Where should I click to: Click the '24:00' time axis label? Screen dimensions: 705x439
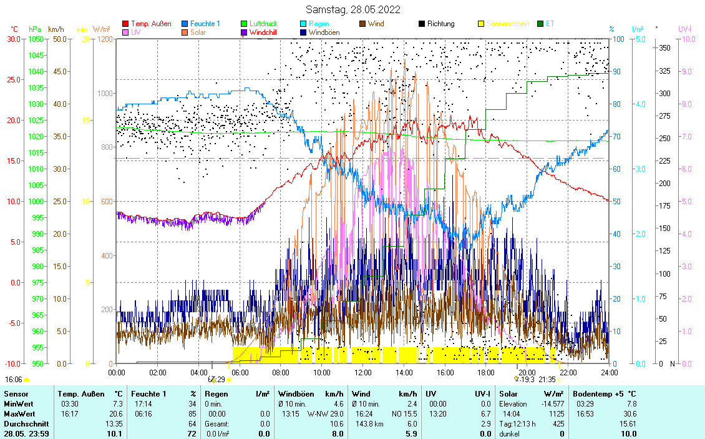tap(609, 373)
